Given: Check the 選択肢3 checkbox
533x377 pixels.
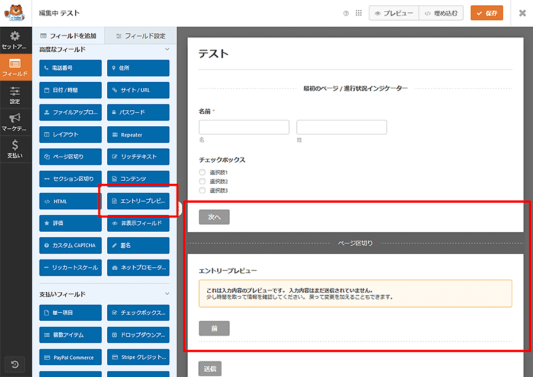Looking at the screenshot, I should (203, 190).
